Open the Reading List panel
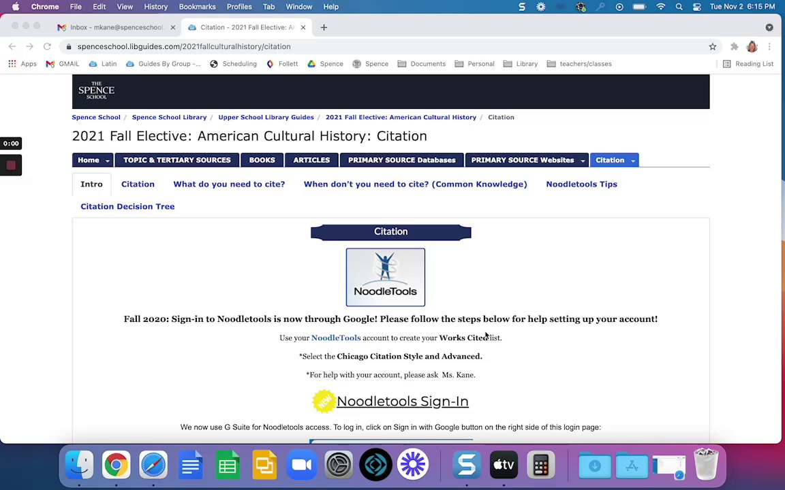This screenshot has width=785, height=490. click(x=748, y=64)
